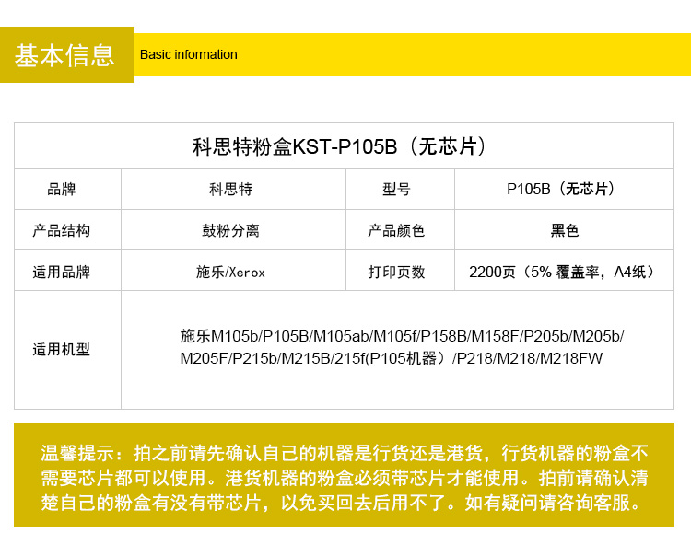
Task: Click the 2200页 page yield value
Action: pos(561,272)
